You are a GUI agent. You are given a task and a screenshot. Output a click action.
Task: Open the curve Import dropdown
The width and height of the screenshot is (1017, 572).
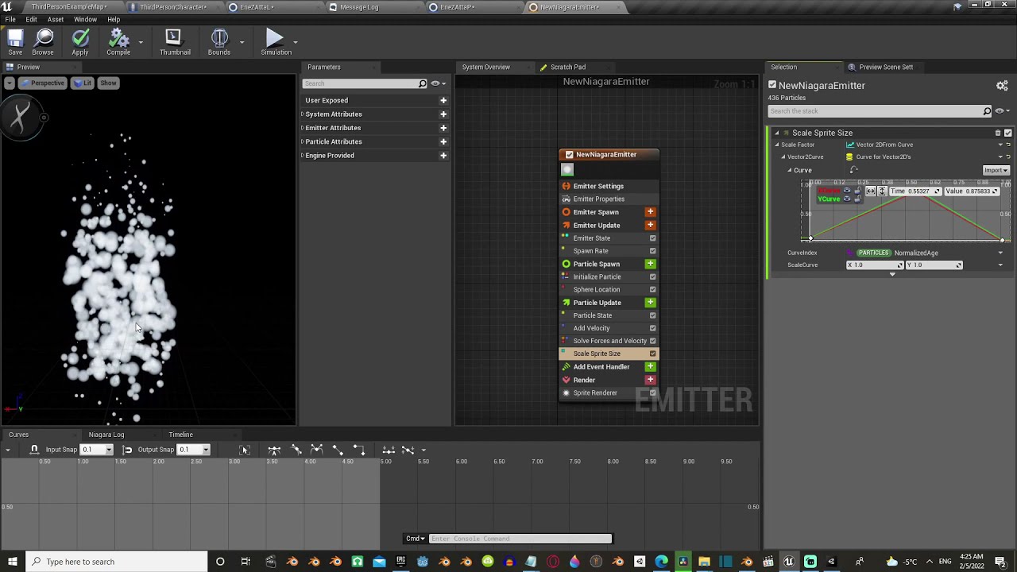click(996, 170)
